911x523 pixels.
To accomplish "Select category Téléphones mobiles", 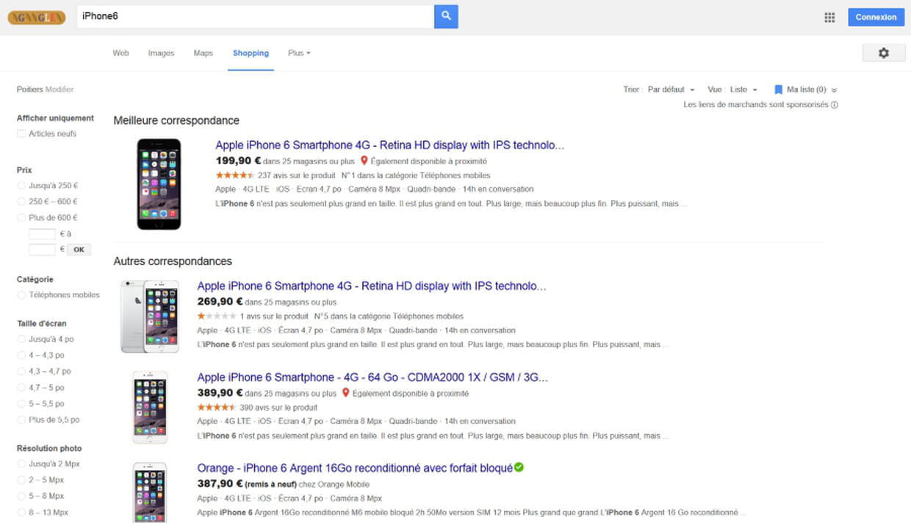I will [x=21, y=295].
